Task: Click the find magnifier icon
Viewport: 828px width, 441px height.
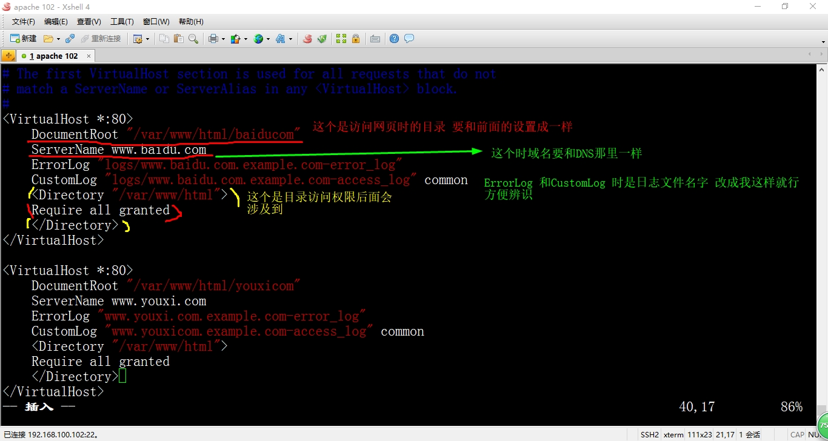Action: coord(193,39)
